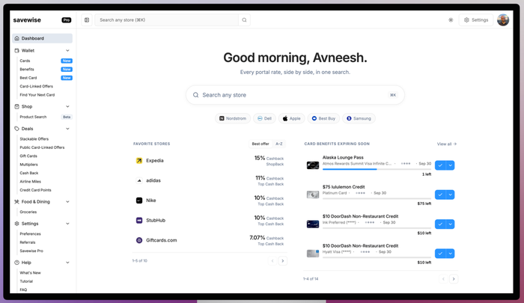
Task: Open Credit Card Points
Action: tap(35, 190)
